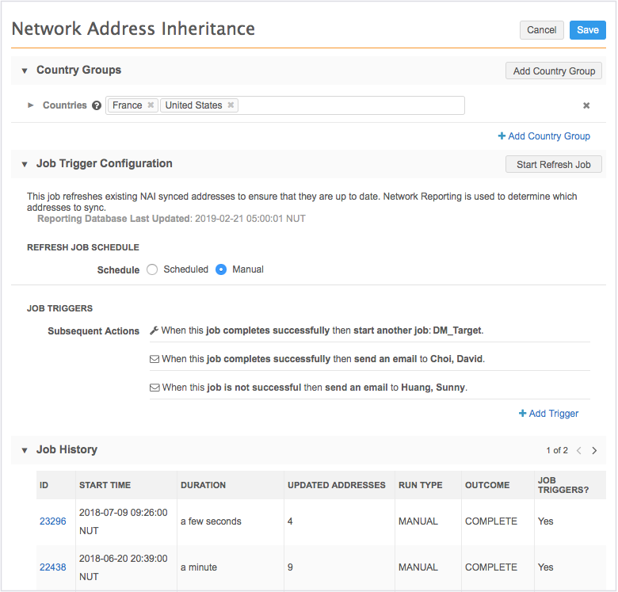Collapse the Job History section
This screenshot has height=592, width=618.
(x=25, y=450)
